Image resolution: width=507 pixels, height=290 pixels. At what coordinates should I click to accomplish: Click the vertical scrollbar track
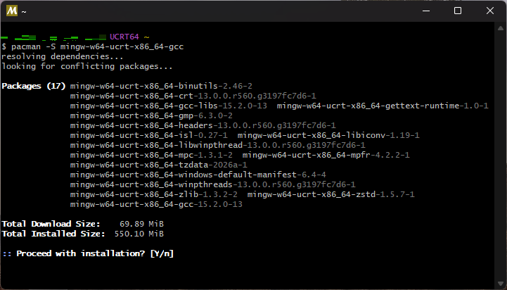coord(501,156)
